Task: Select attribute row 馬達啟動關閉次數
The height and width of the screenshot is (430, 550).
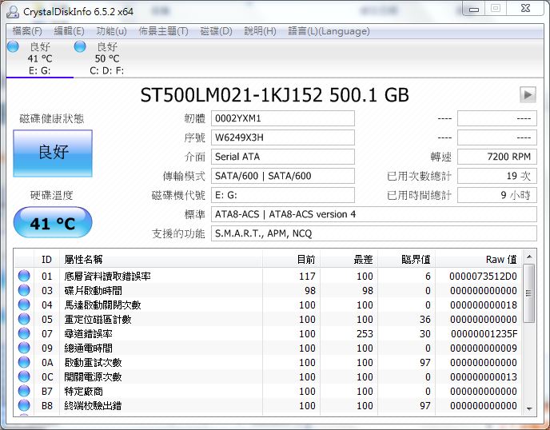Action: click(268, 305)
